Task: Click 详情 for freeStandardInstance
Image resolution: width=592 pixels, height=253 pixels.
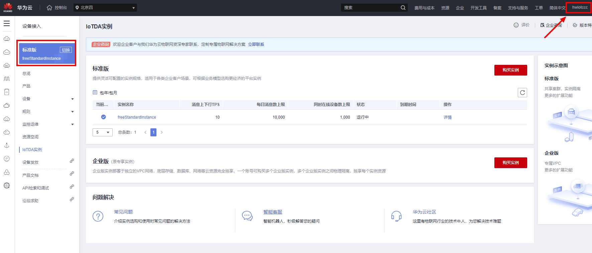Action: coord(448,117)
